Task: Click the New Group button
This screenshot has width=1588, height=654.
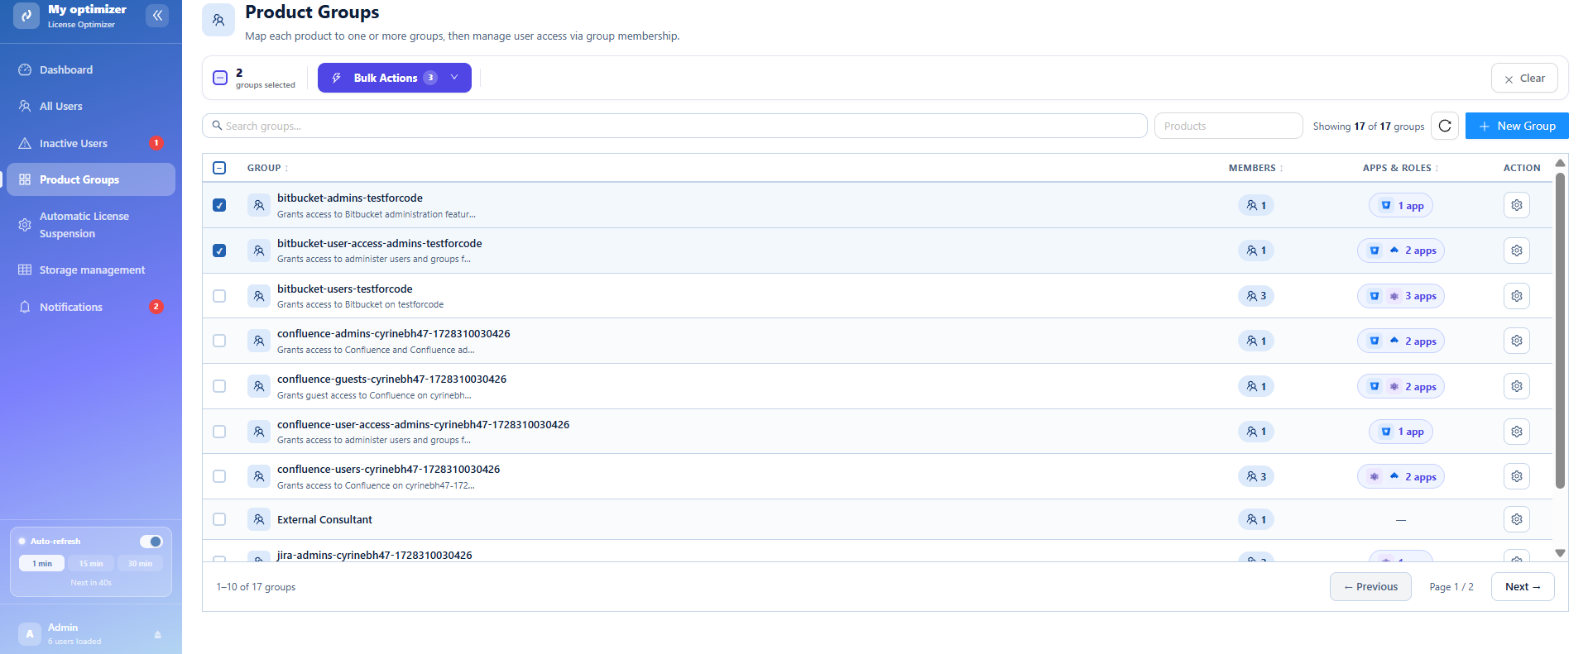Action: (1517, 126)
